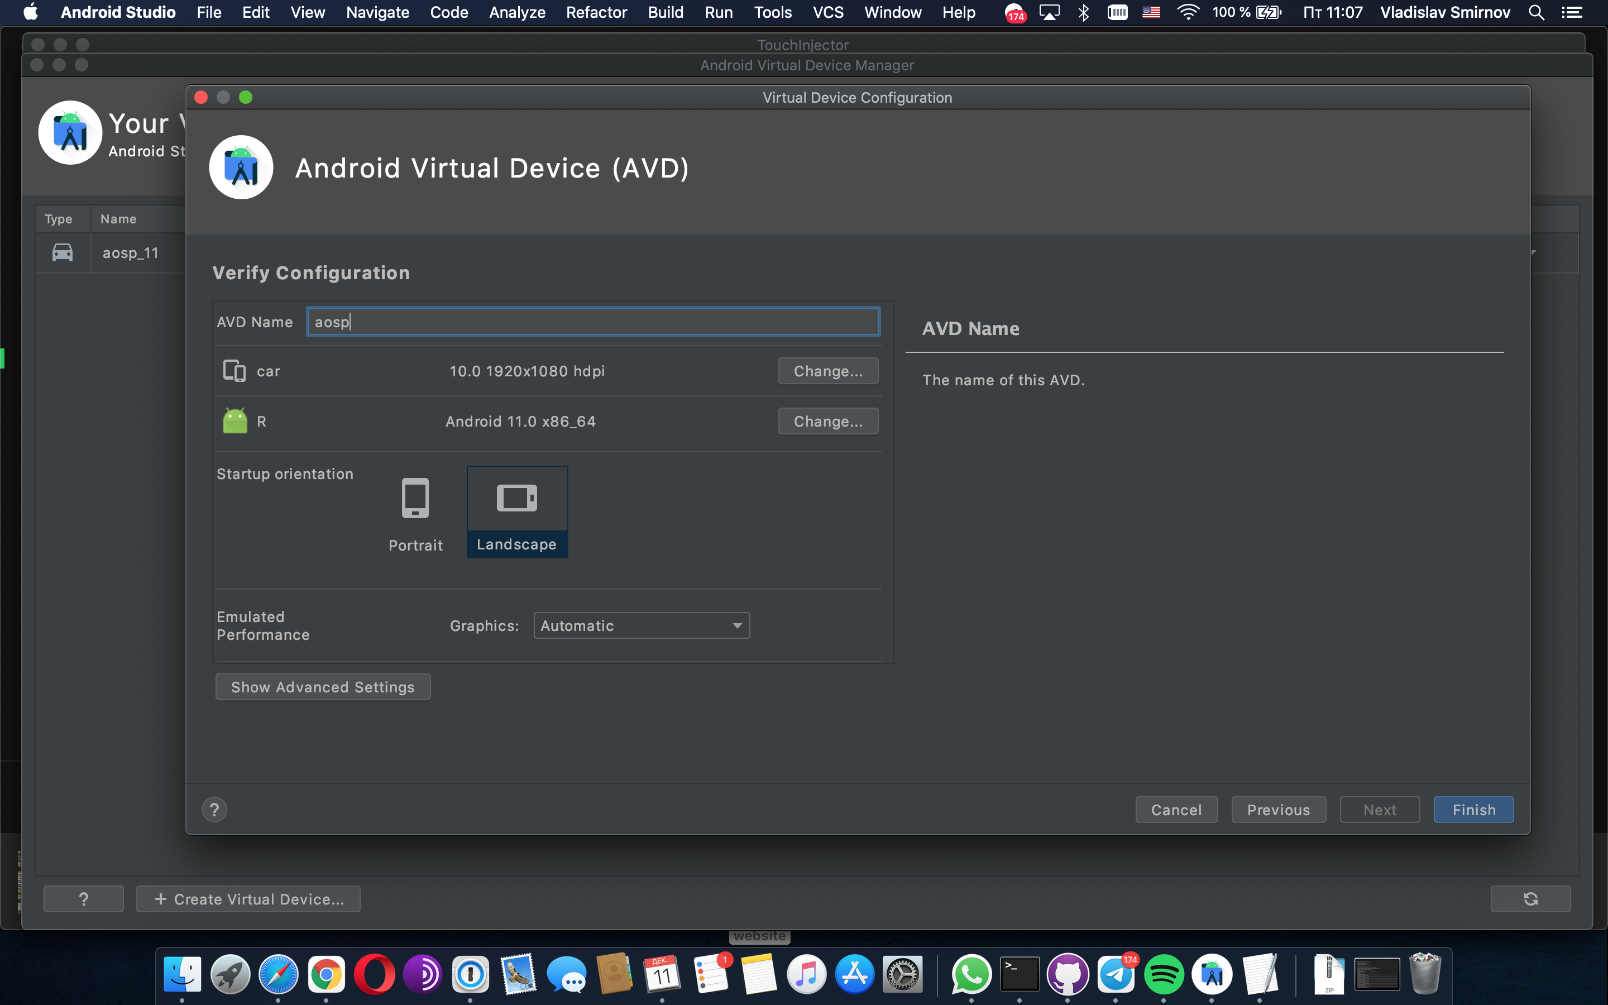
Task: Click the Bluetooth icon in menu bar
Action: click(1084, 12)
